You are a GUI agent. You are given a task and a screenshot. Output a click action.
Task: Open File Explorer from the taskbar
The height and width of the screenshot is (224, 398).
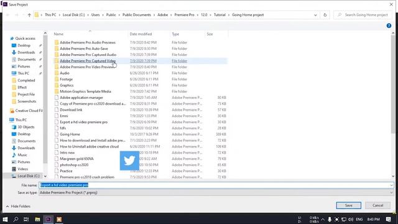[37, 219]
